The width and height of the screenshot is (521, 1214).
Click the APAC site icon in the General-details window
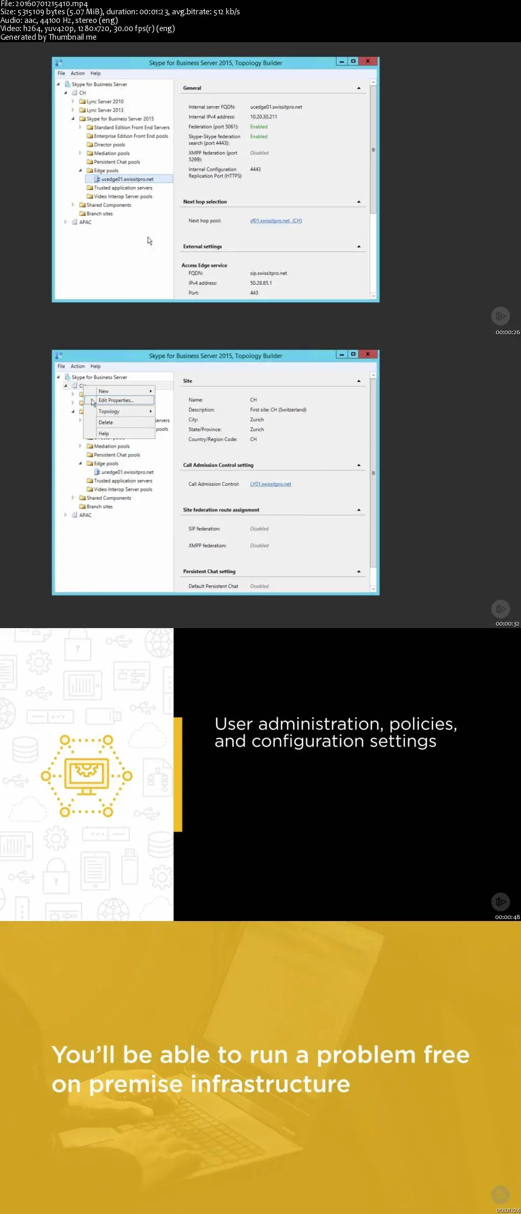point(75,222)
